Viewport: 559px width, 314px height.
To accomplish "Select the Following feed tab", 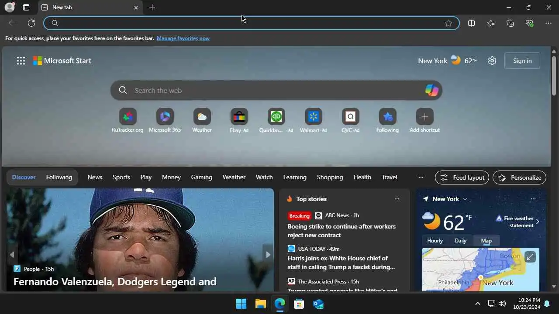I will [x=59, y=177].
